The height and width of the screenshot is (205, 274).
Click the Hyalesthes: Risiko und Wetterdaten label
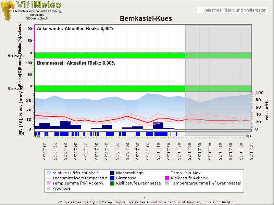[233, 10]
